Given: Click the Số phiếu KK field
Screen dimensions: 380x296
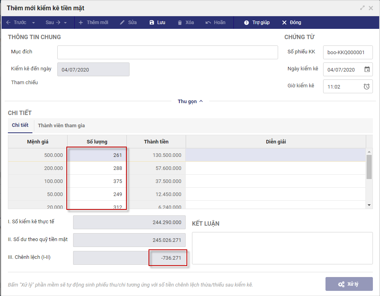Looking at the screenshot, I should 348,53.
